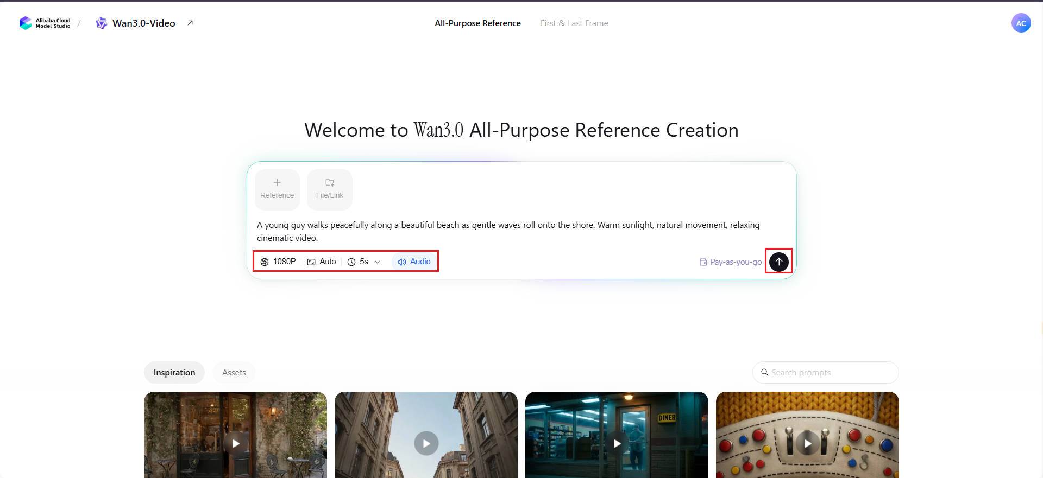The image size is (1043, 478).
Task: Click the Alibaba Cloud Model Studio logo
Action: (x=45, y=23)
